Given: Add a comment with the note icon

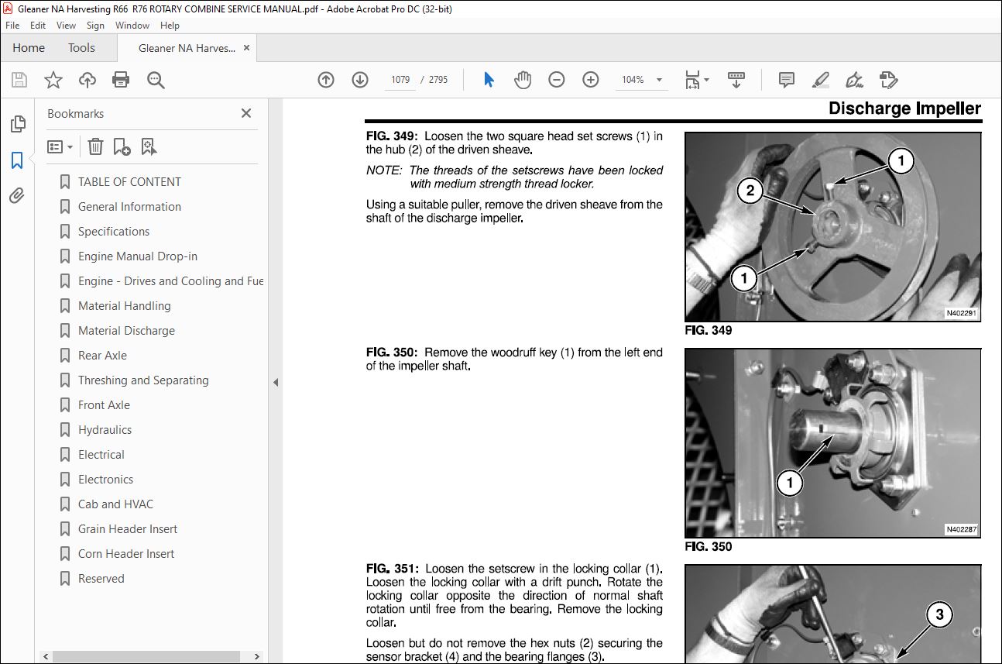Looking at the screenshot, I should (787, 80).
